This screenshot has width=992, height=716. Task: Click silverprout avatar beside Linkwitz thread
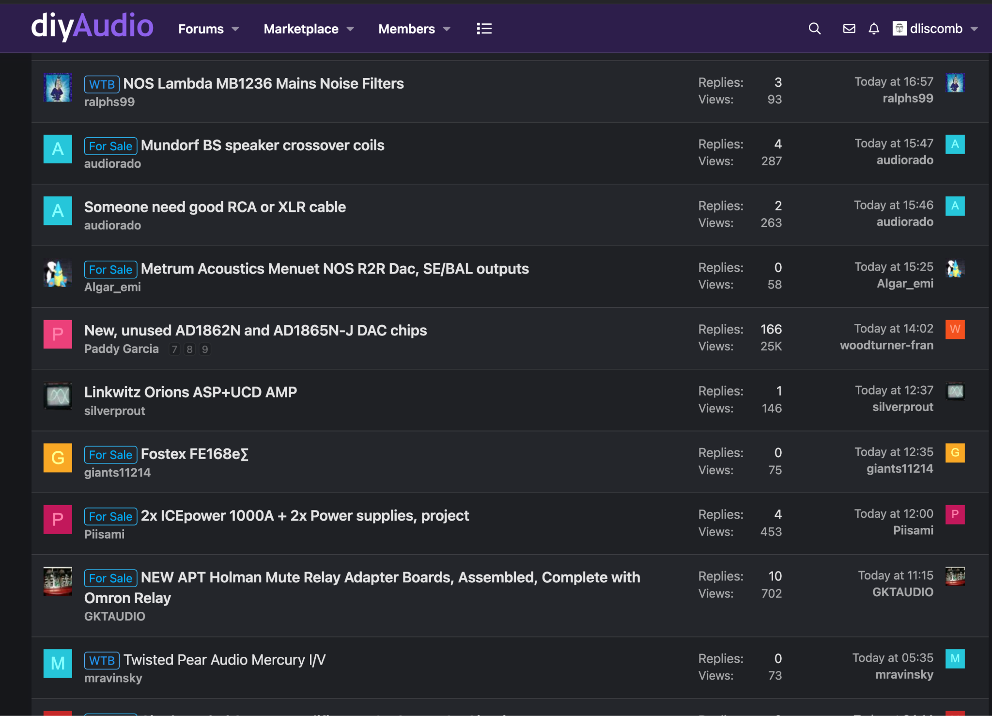pyautogui.click(x=58, y=396)
